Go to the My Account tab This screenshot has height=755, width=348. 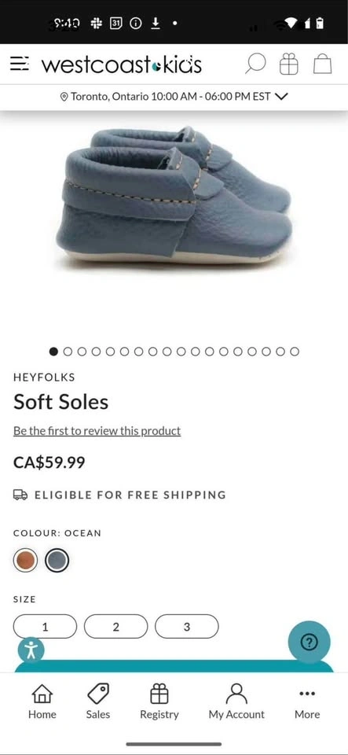point(236,702)
